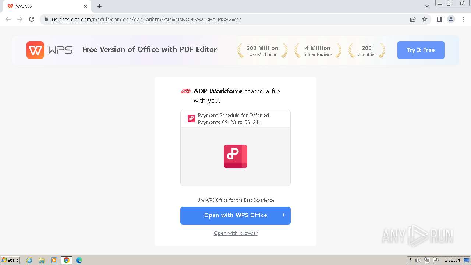
Task: Close the WPS 365 tab
Action: 85,6
